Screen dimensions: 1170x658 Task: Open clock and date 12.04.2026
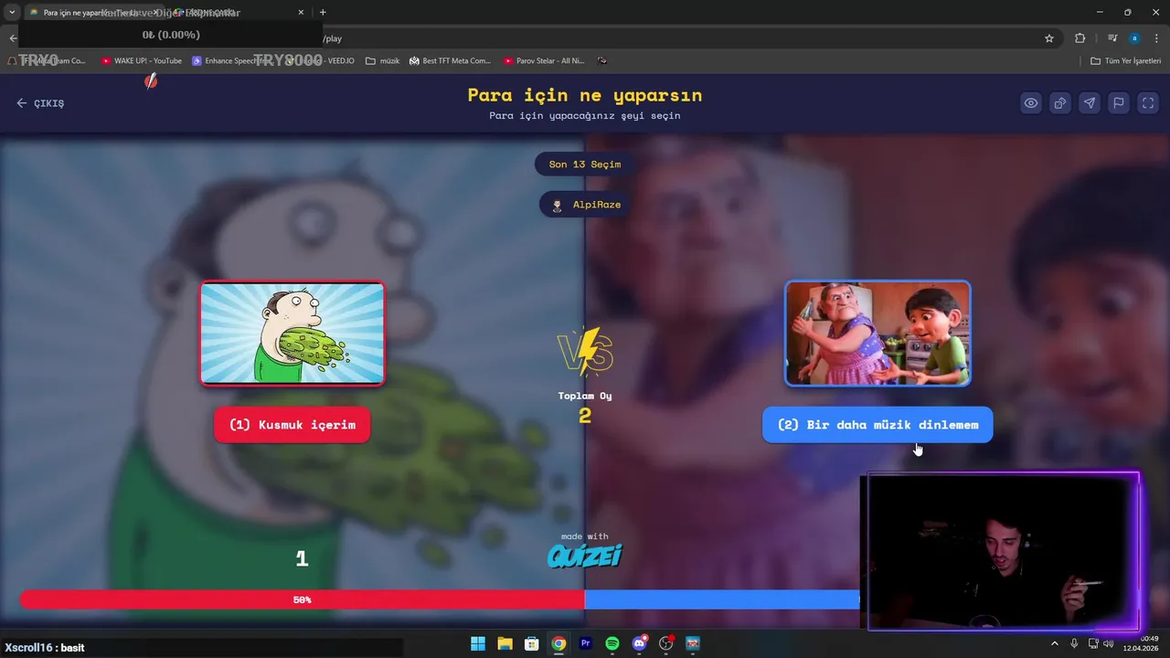[1142, 643]
